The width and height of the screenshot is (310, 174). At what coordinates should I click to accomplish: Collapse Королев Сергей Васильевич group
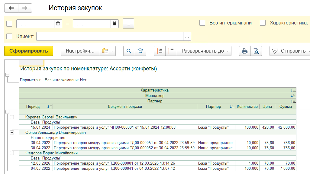point(12,117)
